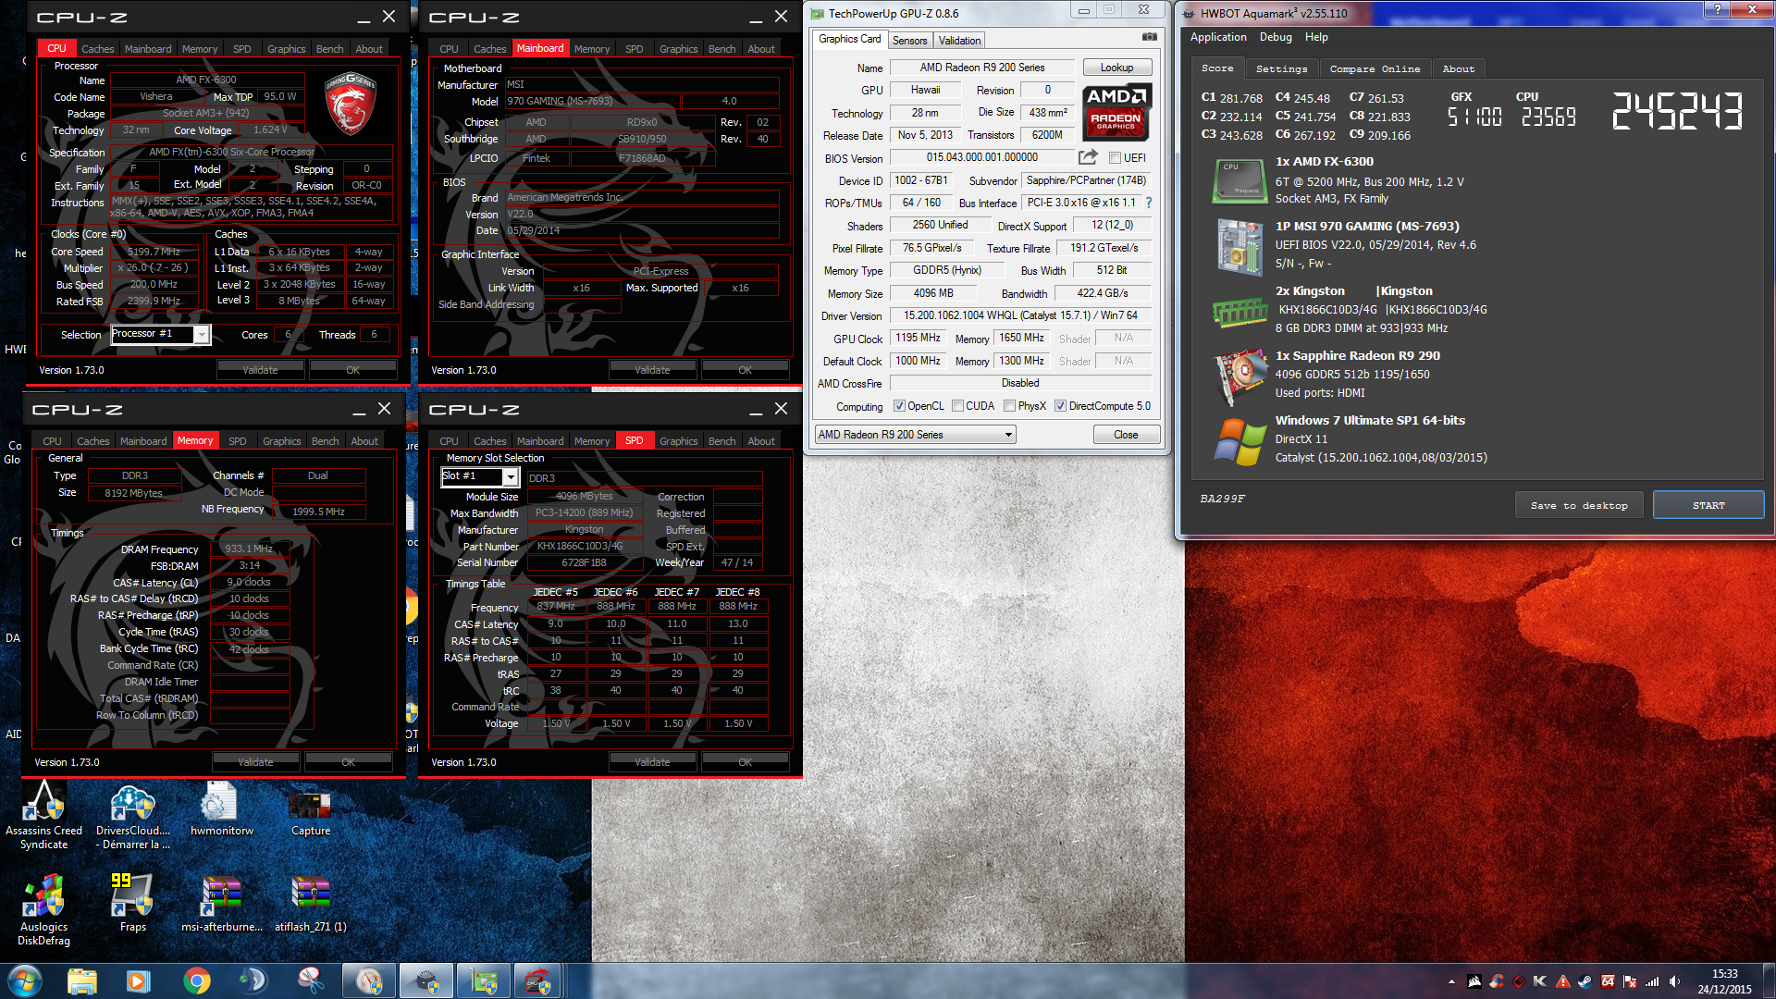Viewport: 1776px width, 999px height.
Task: Open the Action Center flag tray icon
Action: point(1630,981)
